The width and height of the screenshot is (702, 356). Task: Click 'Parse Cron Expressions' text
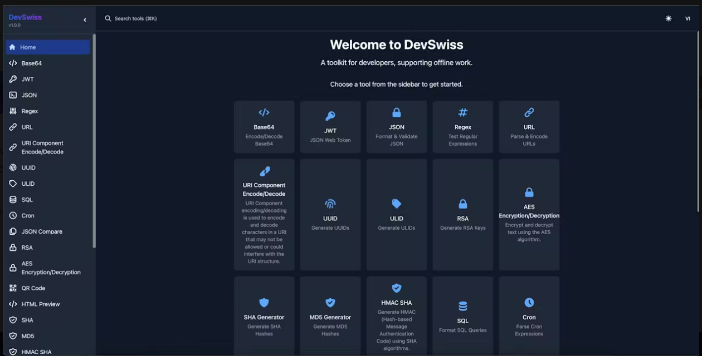[x=529, y=330]
